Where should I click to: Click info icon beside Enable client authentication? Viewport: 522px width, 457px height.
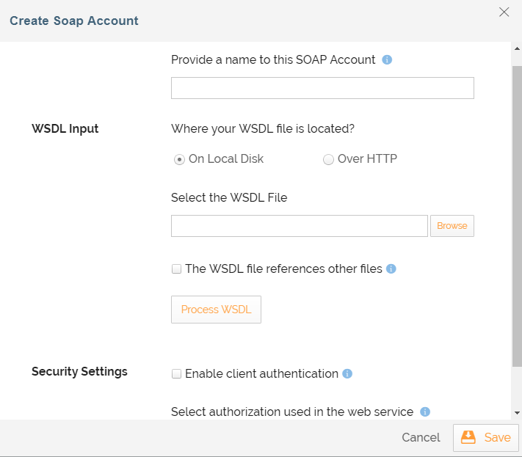coord(347,374)
